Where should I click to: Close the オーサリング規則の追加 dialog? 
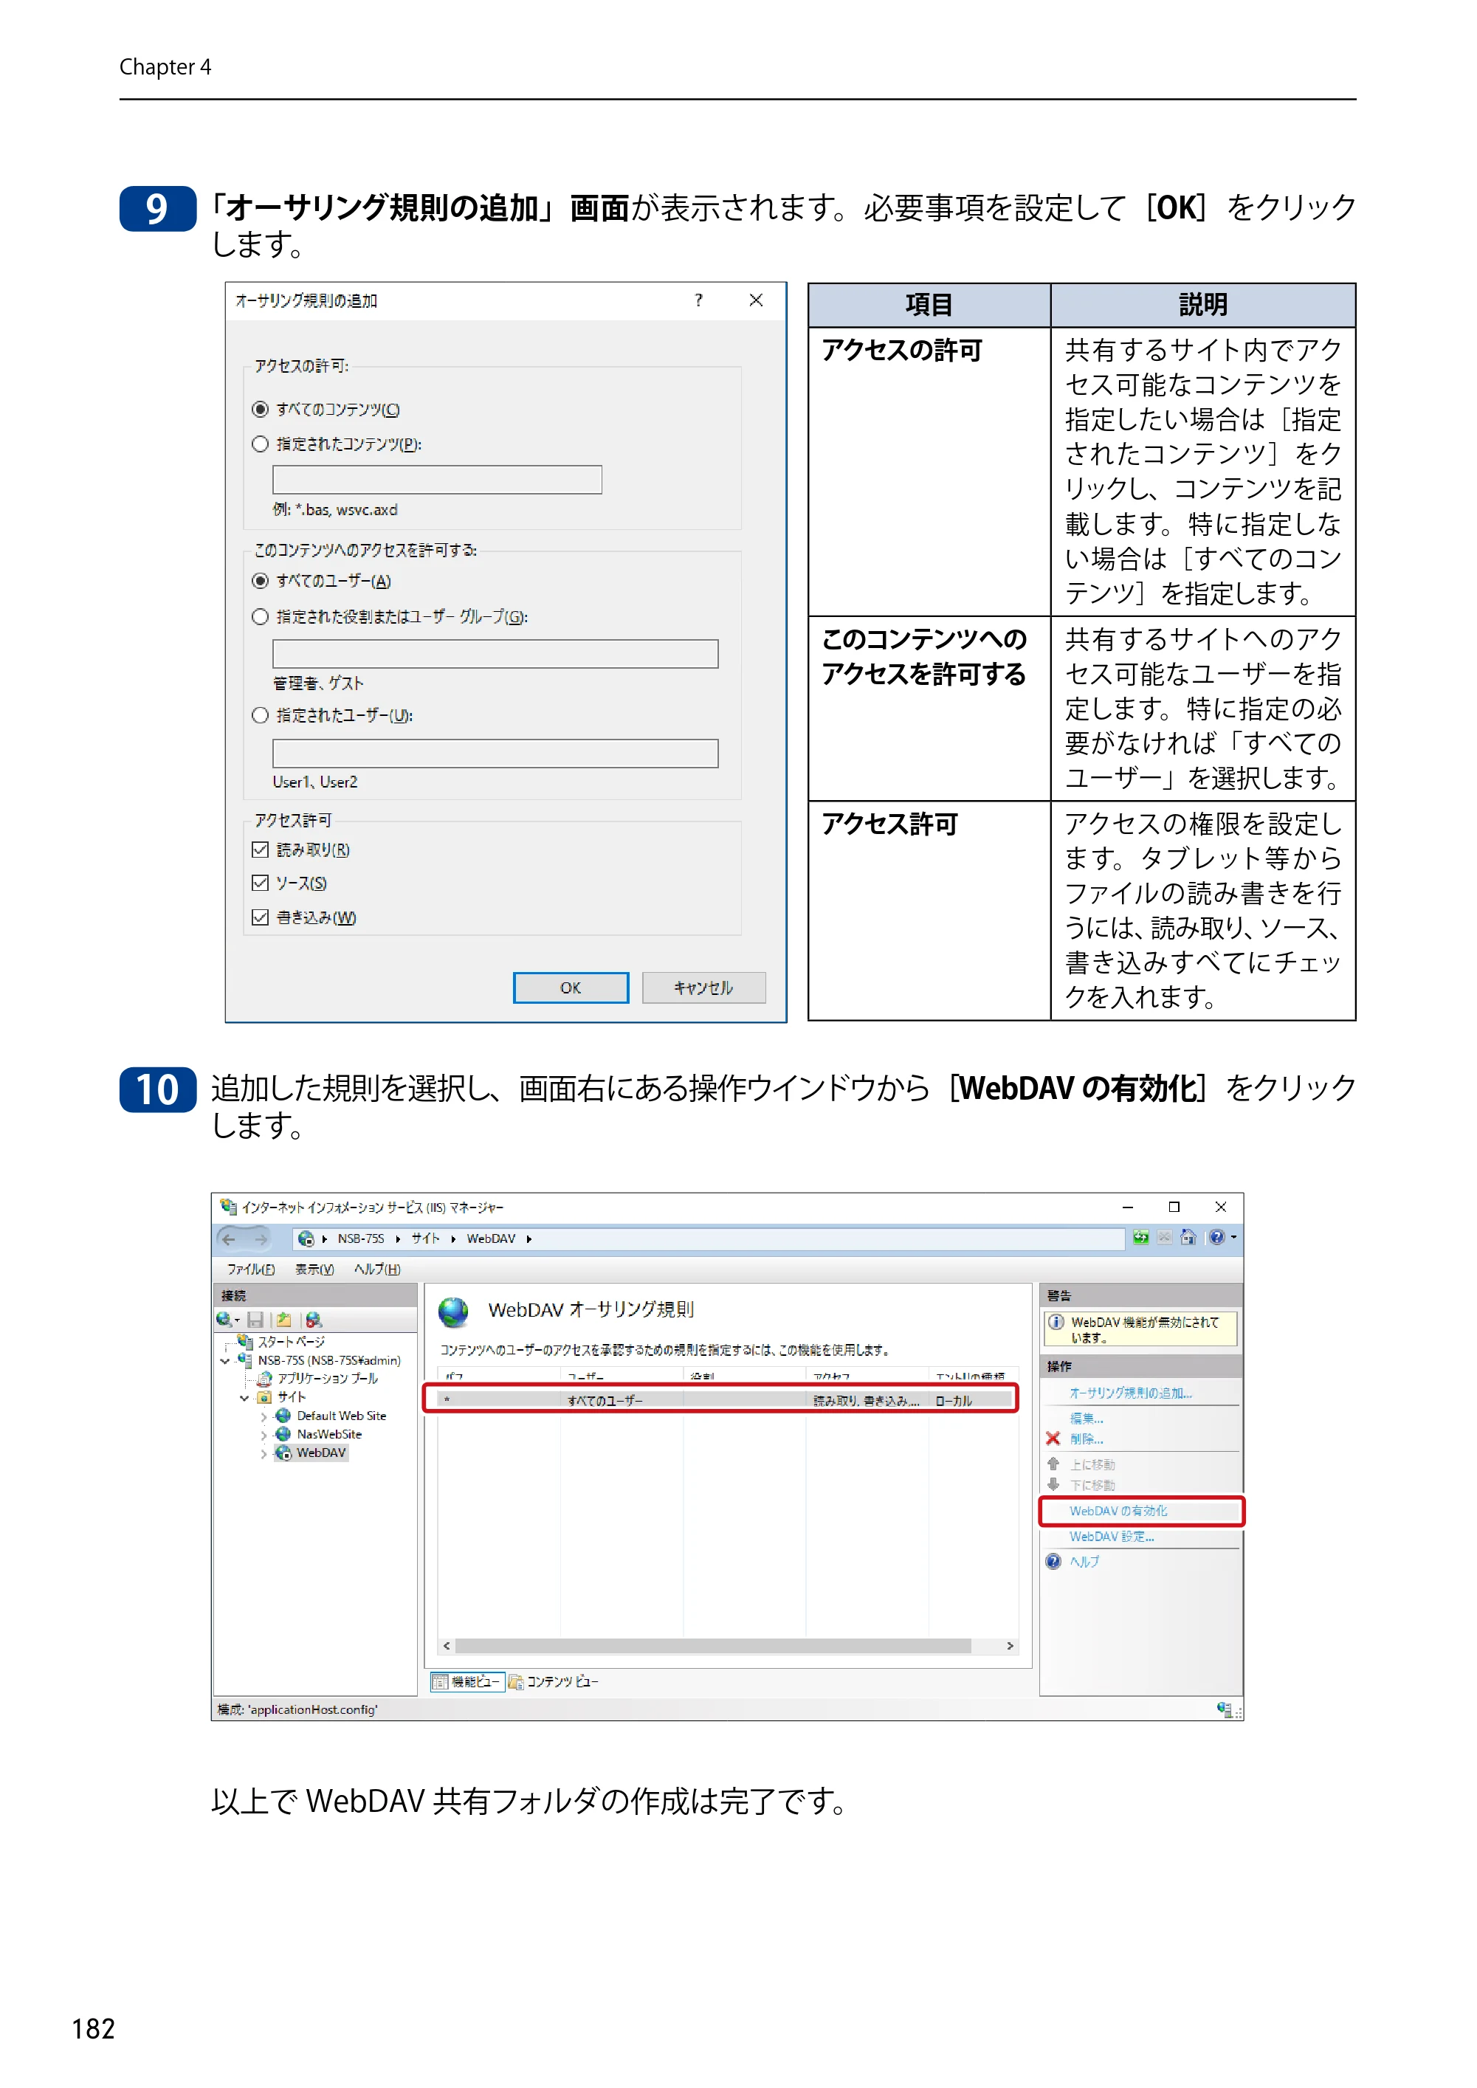click(756, 300)
